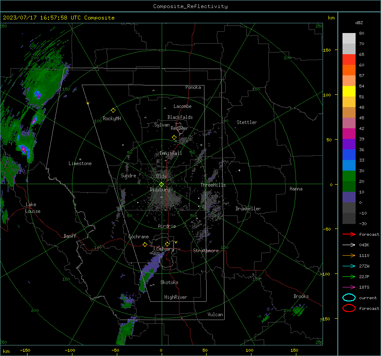Viewport: 381px width, 356px height.
Task: Select the purple 36-39 dBZ swatch
Action: click(x=349, y=144)
